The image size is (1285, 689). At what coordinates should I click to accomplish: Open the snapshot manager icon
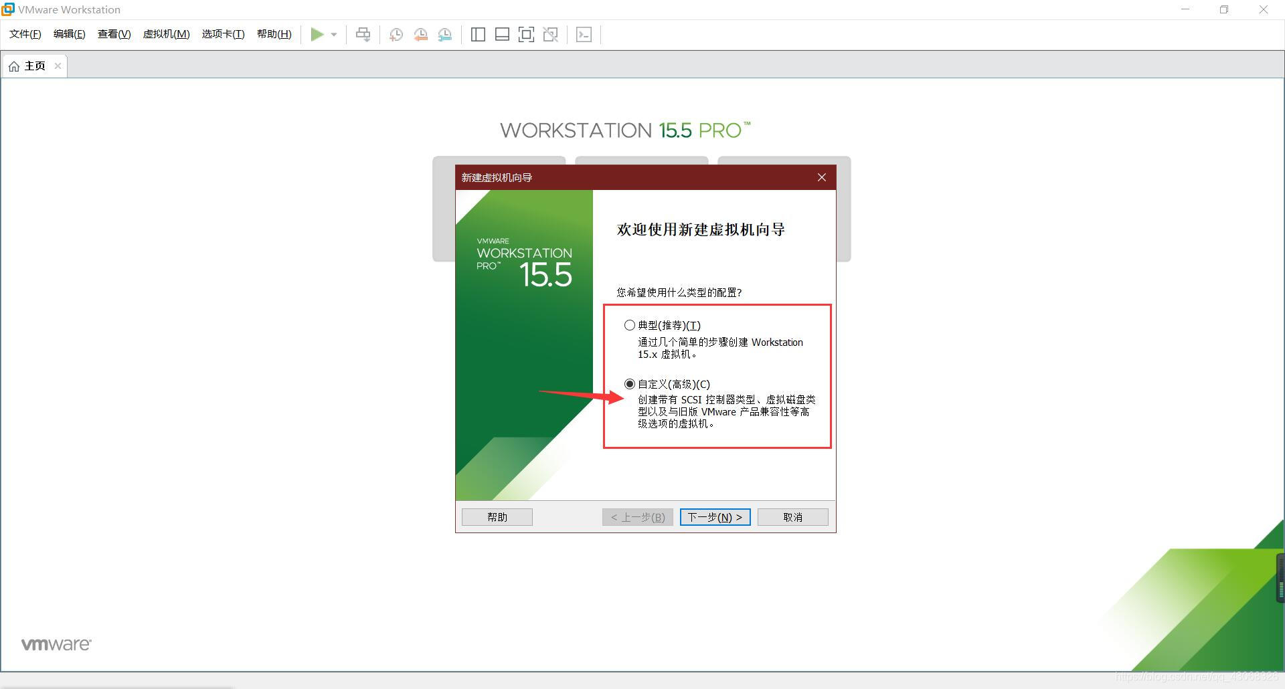[x=445, y=35]
